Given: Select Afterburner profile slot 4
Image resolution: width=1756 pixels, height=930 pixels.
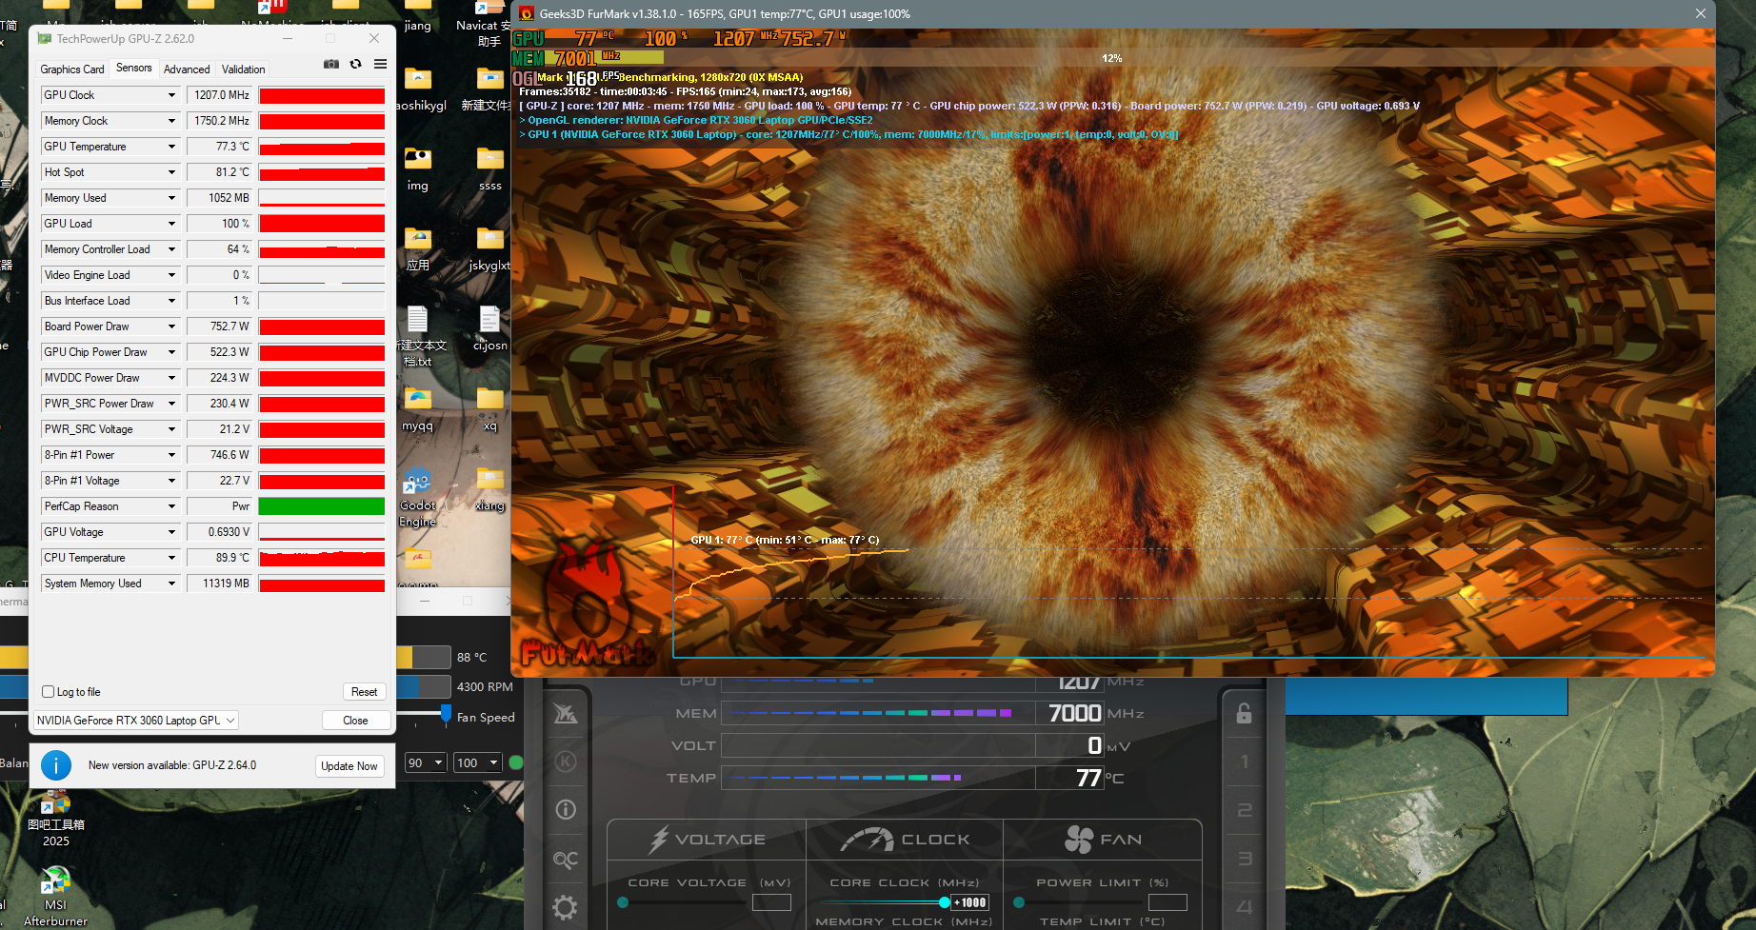Looking at the screenshot, I should point(1244,907).
